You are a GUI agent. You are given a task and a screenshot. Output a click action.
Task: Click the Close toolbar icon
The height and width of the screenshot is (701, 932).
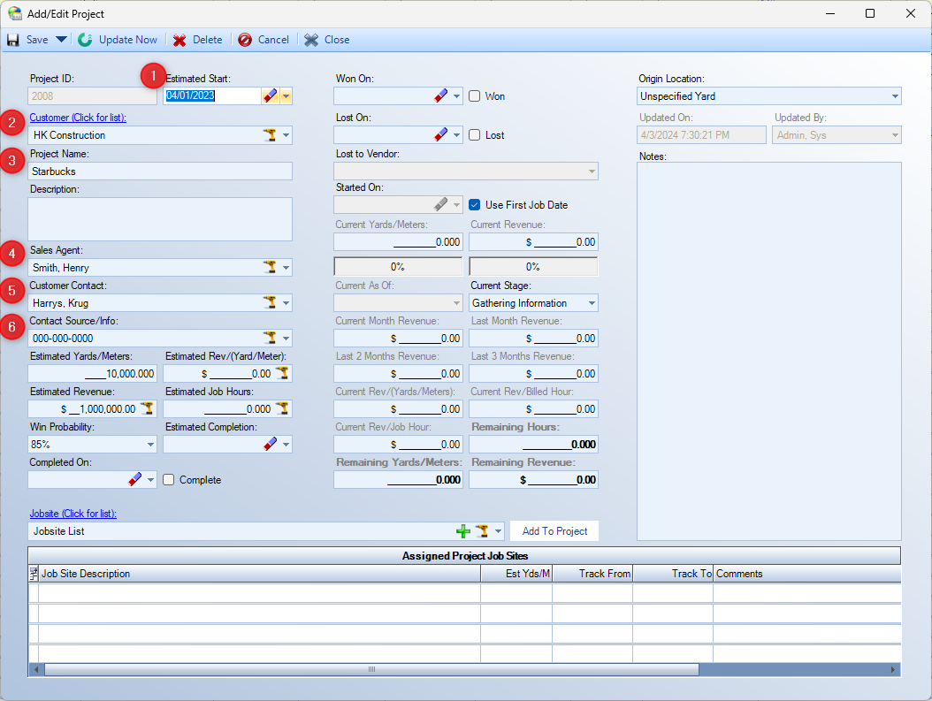311,40
